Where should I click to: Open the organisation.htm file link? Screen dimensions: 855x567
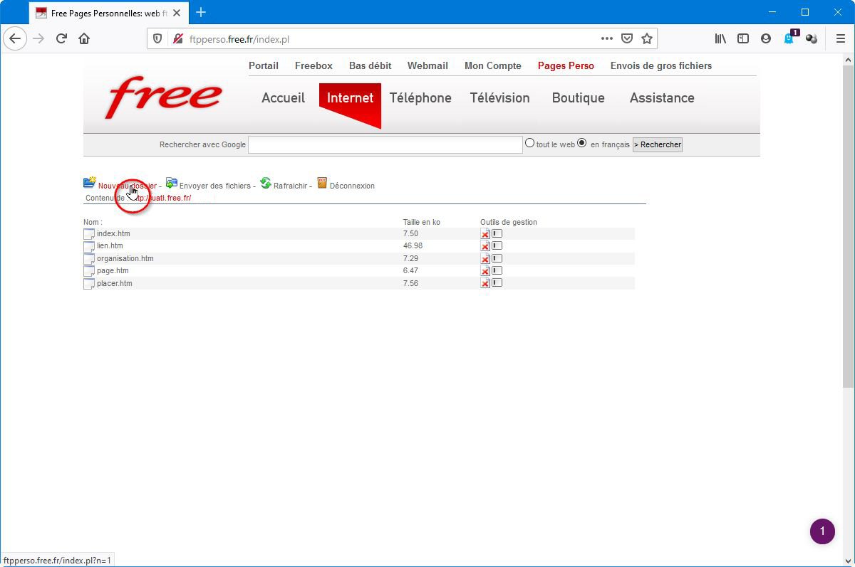[x=125, y=258]
